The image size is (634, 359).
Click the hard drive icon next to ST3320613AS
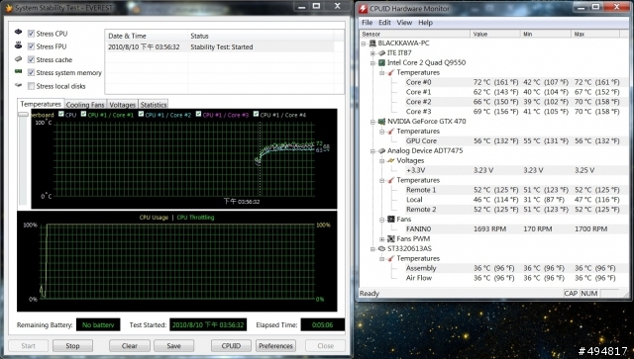381,249
